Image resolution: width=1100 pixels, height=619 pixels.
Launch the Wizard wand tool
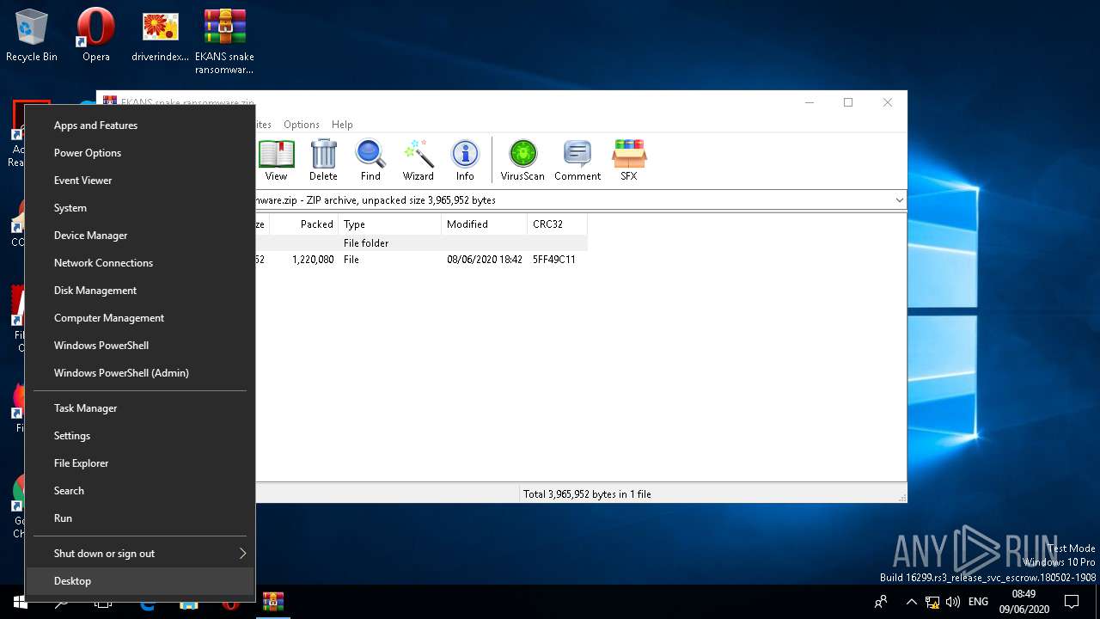click(418, 160)
